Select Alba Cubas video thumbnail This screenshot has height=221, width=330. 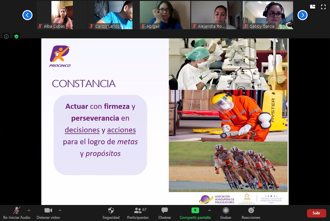click(x=62, y=15)
